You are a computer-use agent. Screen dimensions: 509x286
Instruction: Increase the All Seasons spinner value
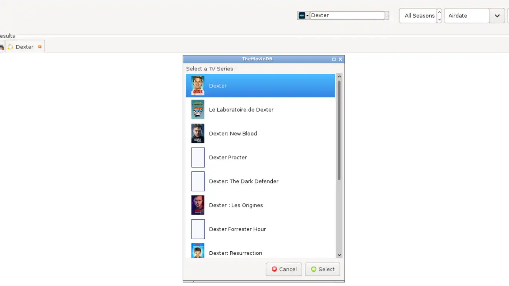pyautogui.click(x=439, y=12)
